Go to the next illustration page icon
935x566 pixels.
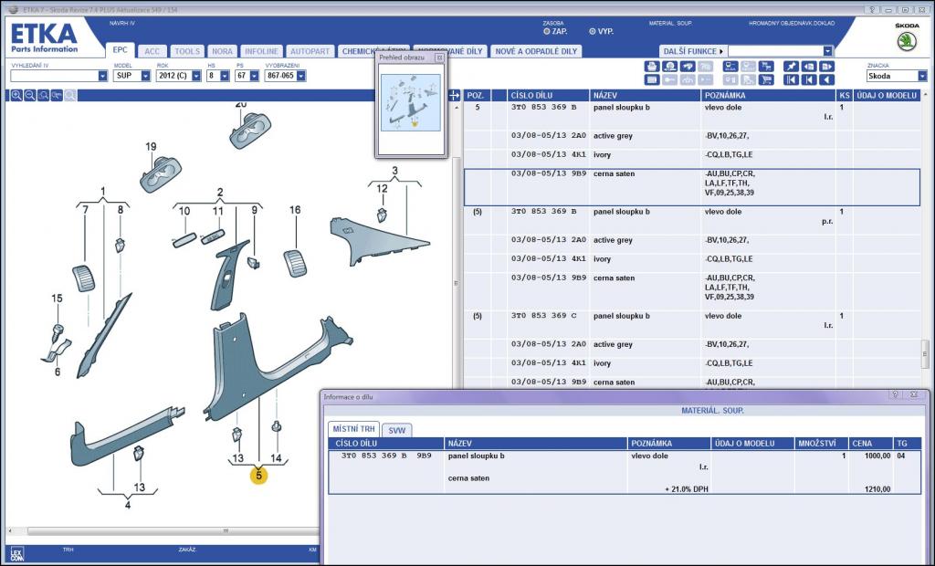click(x=826, y=67)
